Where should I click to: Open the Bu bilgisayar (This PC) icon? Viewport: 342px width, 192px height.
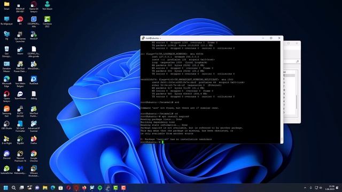tap(6, 20)
